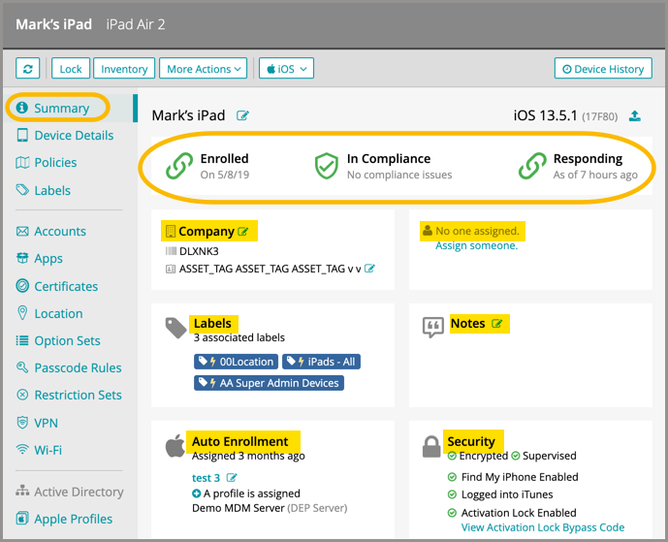Click the Notes edit icon
Screen dimensions: 668x542
(497, 324)
